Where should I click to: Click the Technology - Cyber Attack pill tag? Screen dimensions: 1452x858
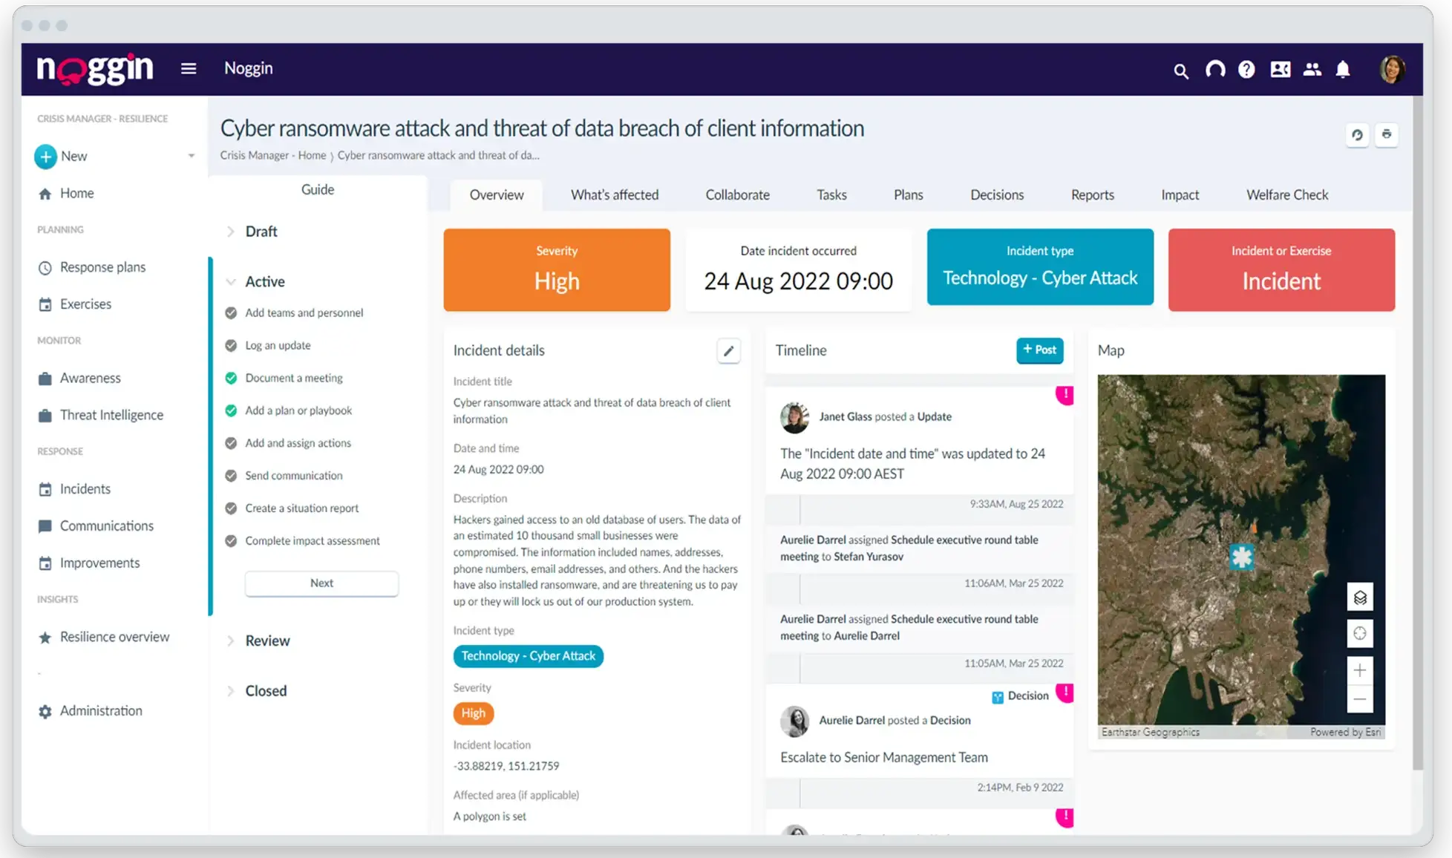click(x=528, y=656)
